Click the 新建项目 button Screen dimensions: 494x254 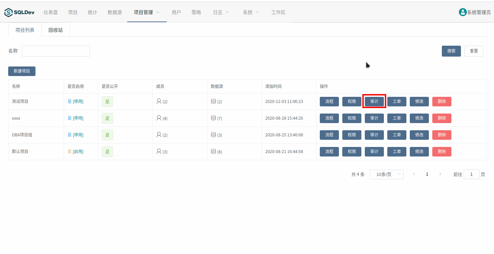coord(22,71)
